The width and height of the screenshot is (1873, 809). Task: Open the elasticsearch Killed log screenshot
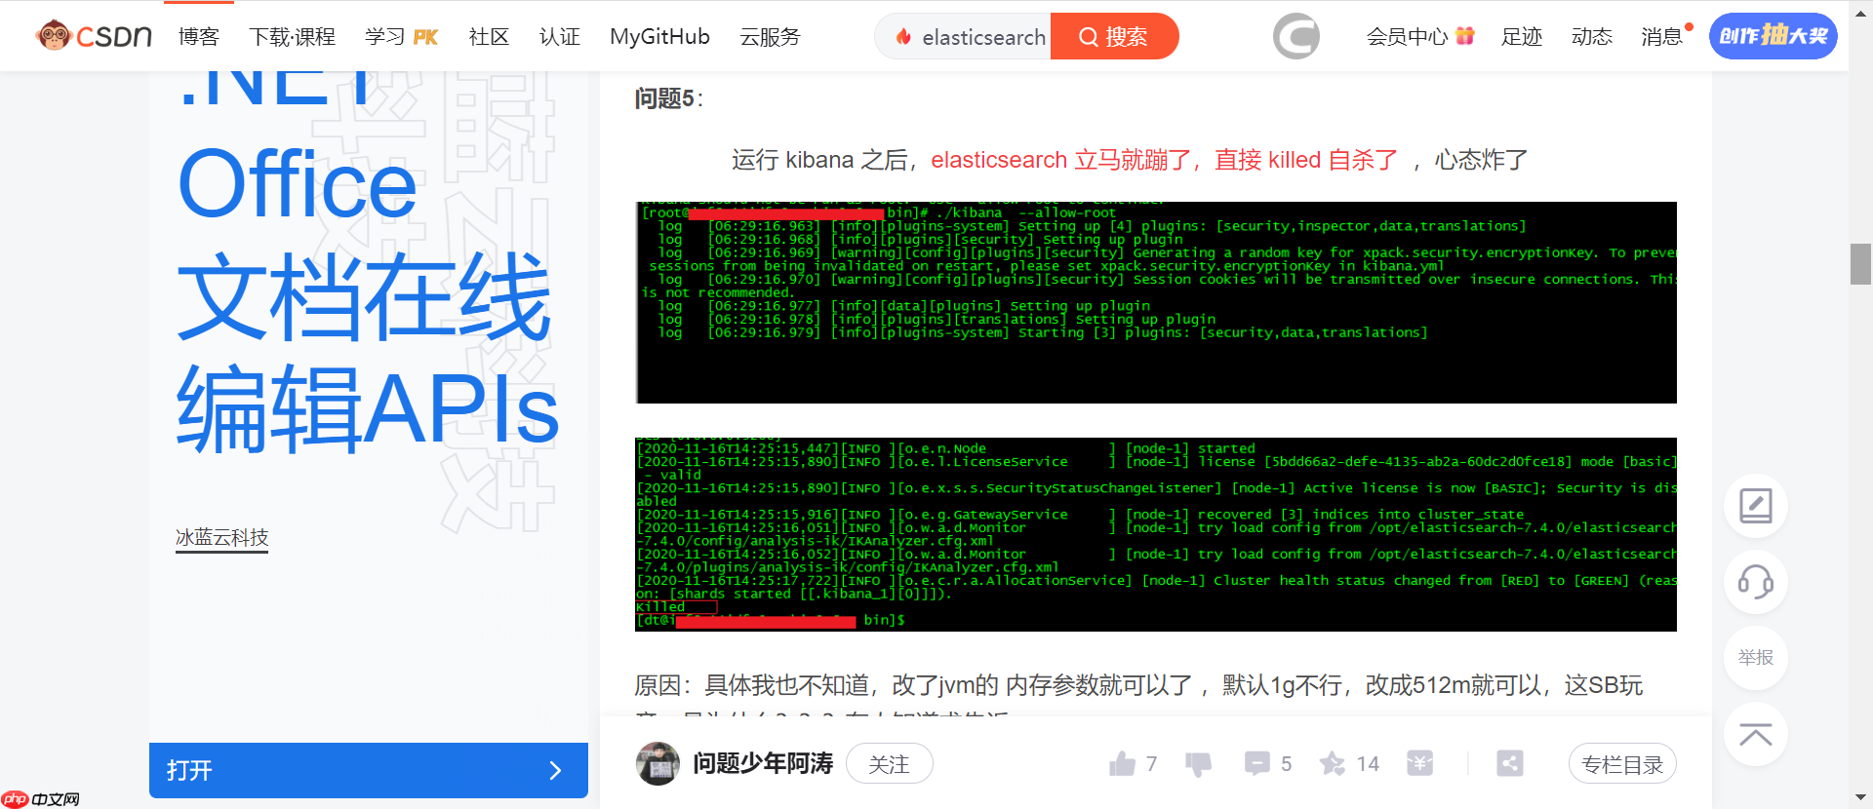coord(1156,534)
